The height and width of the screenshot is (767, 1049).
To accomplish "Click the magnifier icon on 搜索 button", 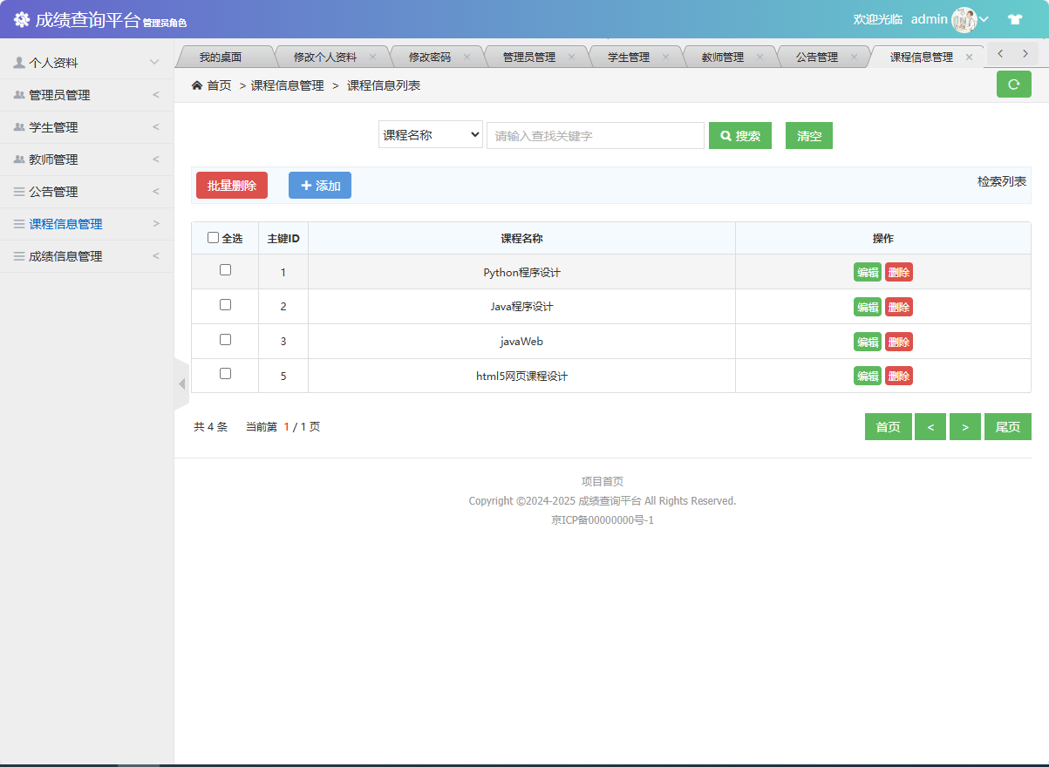I will 725,134.
